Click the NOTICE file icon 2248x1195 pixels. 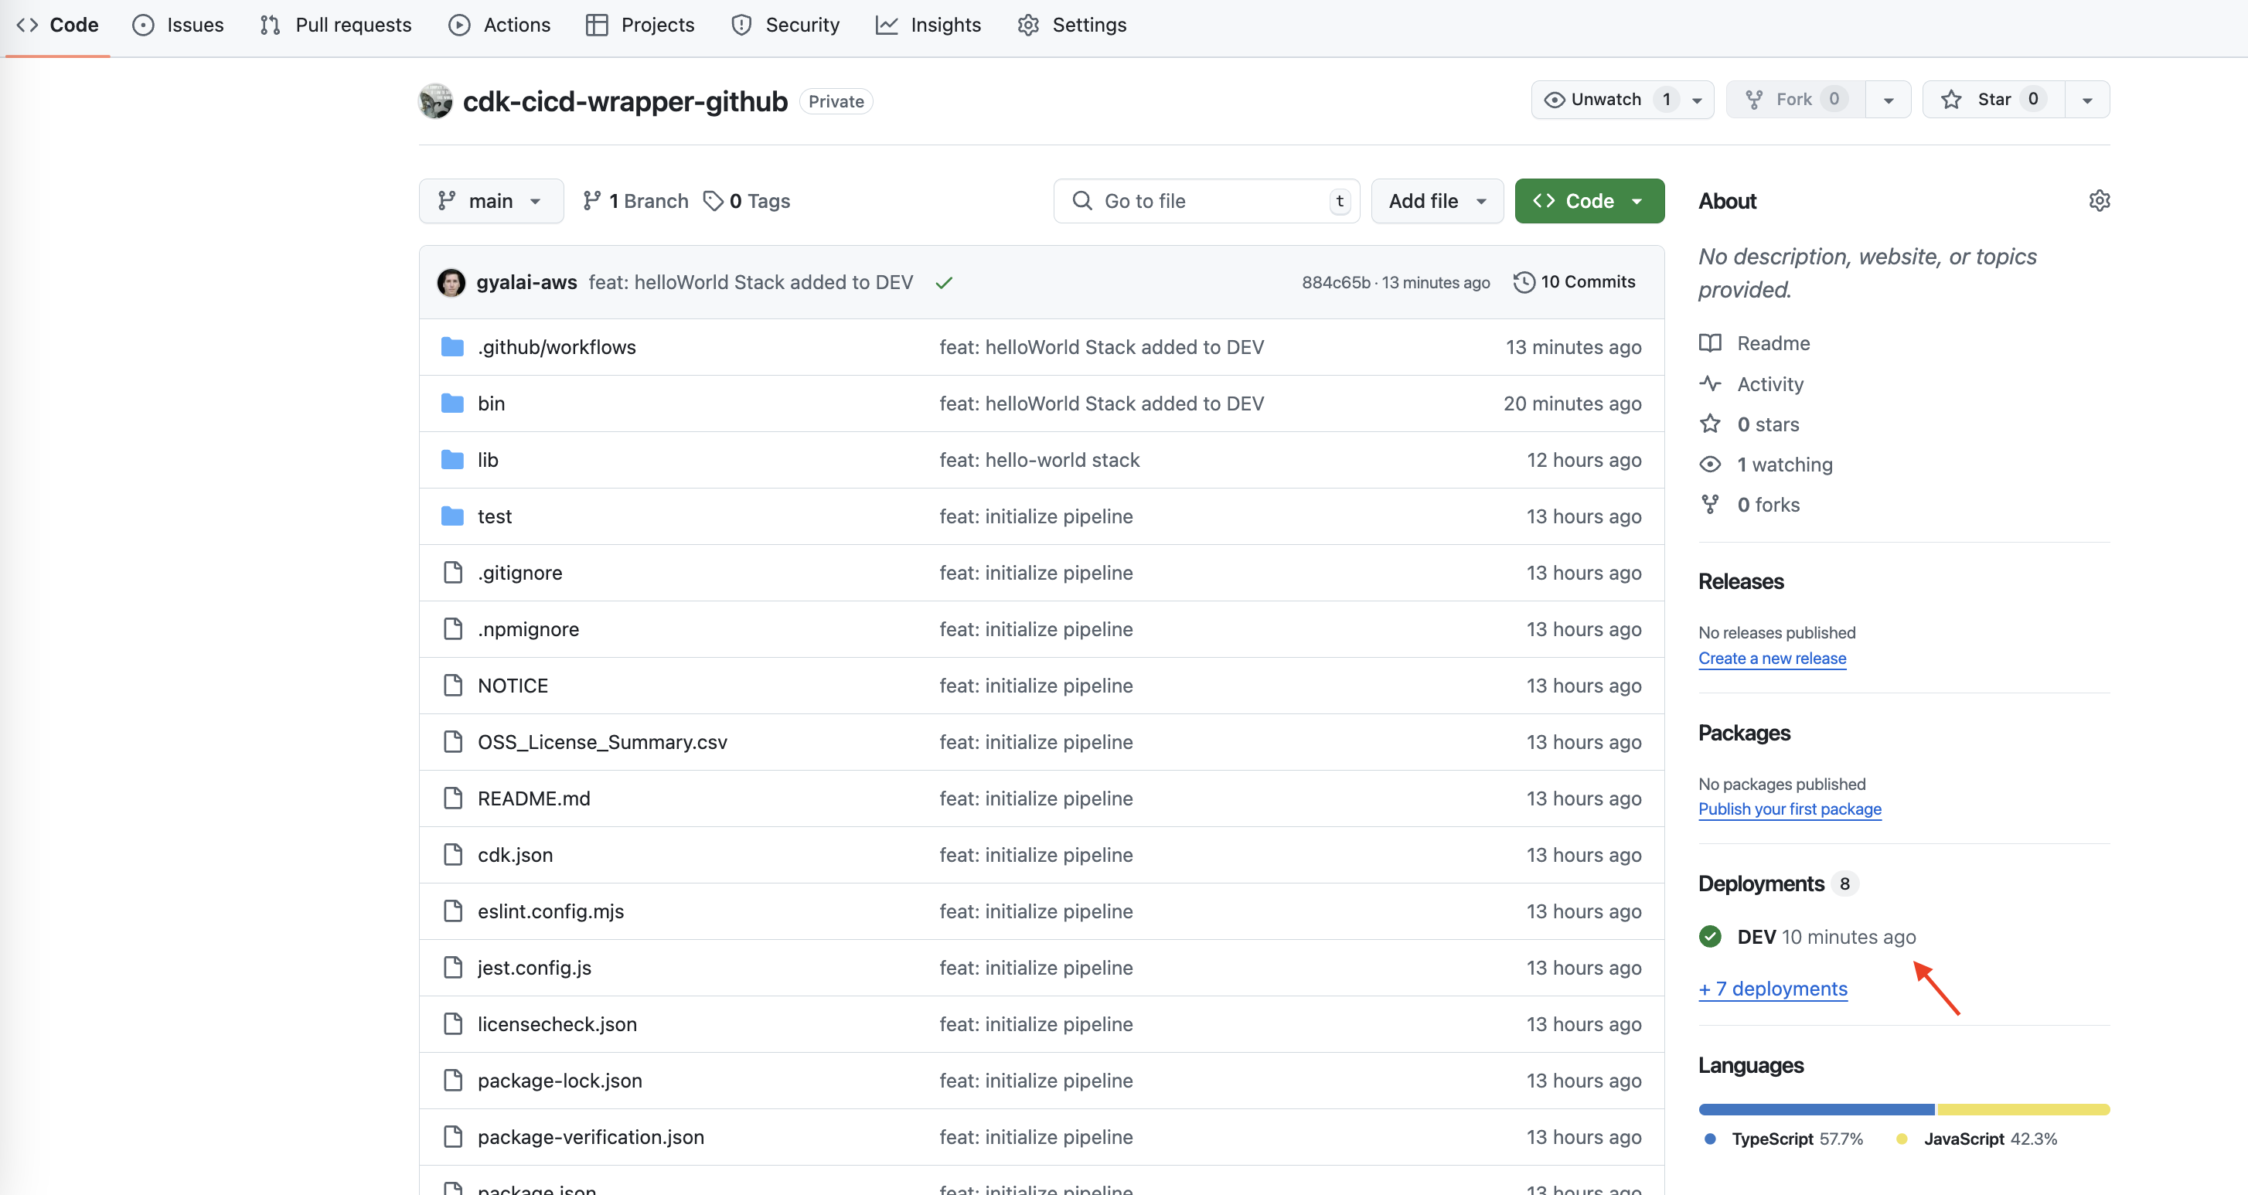point(452,685)
